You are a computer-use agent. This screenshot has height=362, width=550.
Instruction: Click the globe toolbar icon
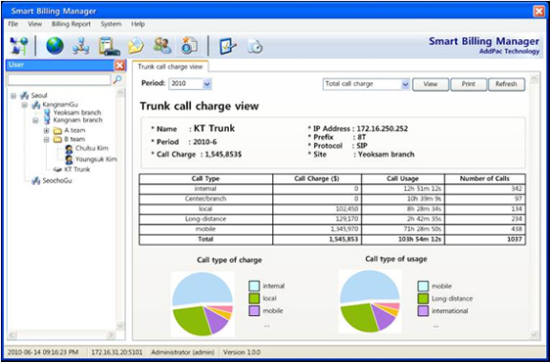55,46
